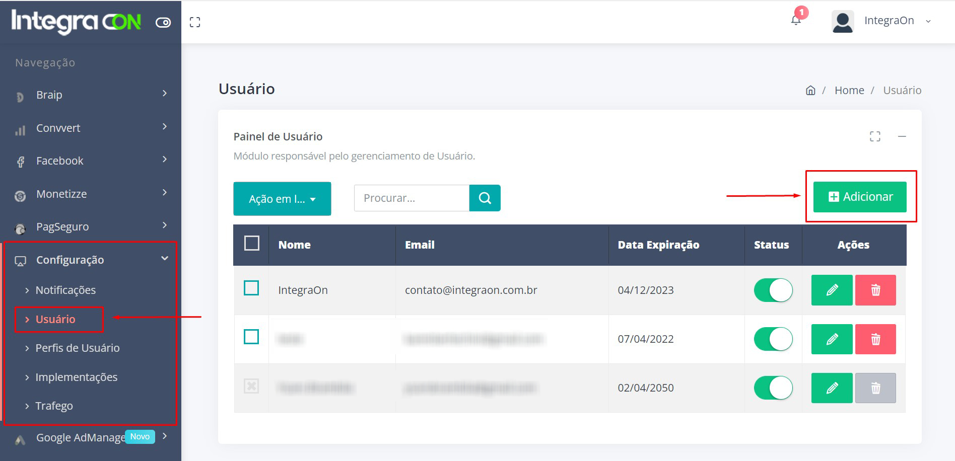Check the select-all checkbox in table header

pos(251,244)
